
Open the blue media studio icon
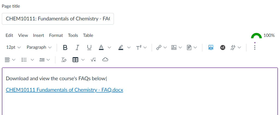coord(211,48)
